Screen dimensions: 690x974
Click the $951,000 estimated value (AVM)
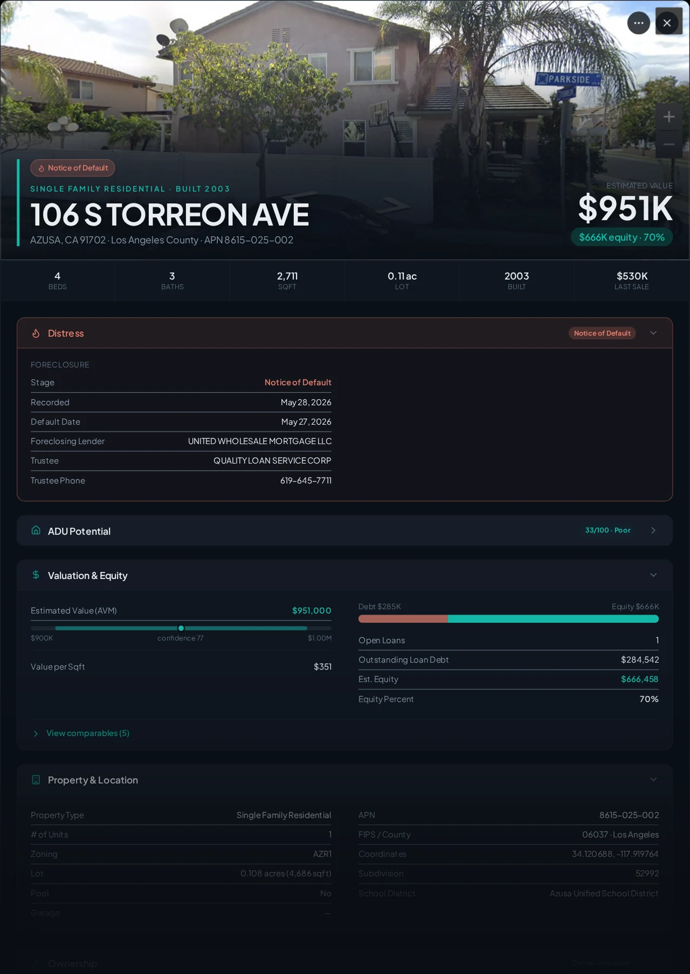pyautogui.click(x=312, y=611)
